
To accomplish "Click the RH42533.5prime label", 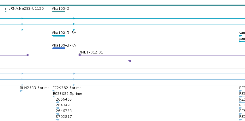I will 35,88.
